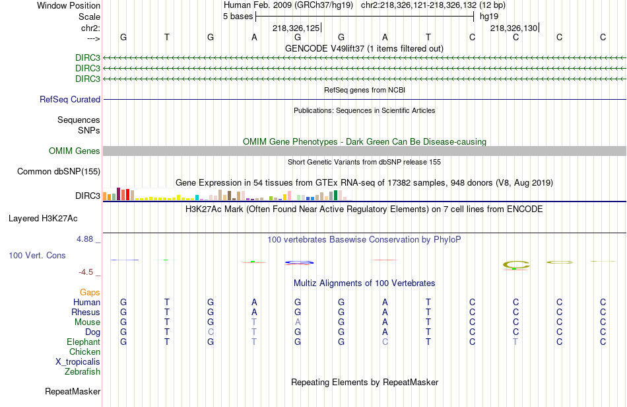Image resolution: width=627 pixels, height=407 pixels.
Task: Click the 'Chicken' alignment row label
Action: [84, 351]
